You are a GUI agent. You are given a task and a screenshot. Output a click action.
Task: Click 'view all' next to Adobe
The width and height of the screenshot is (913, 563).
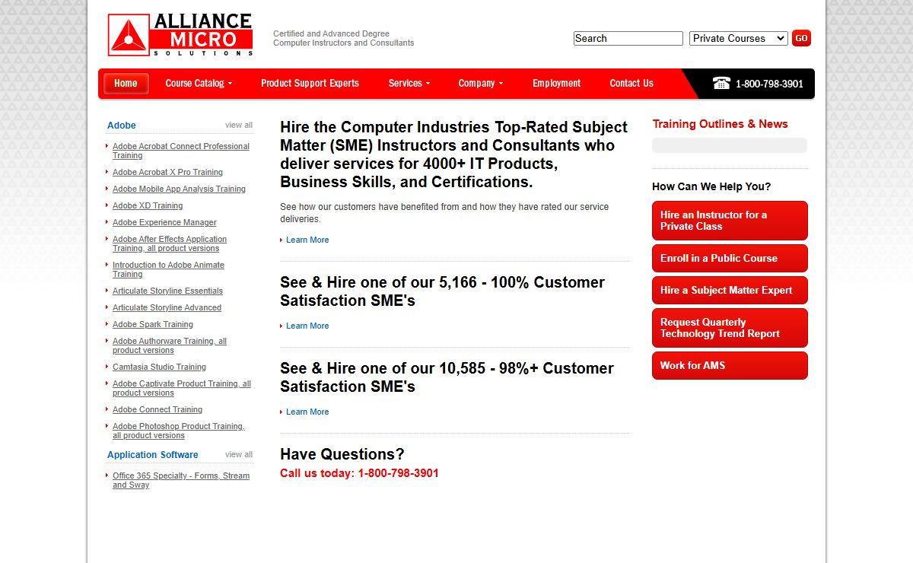tap(239, 125)
